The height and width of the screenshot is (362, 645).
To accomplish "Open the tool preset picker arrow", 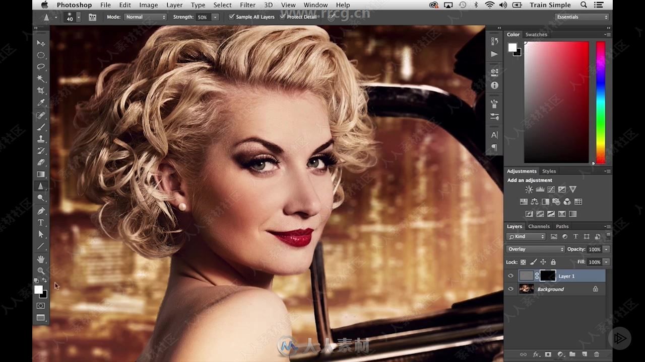I will [55, 17].
